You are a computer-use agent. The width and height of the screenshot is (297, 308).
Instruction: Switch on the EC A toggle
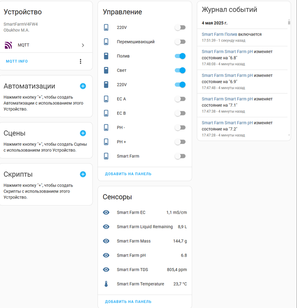pos(180,99)
